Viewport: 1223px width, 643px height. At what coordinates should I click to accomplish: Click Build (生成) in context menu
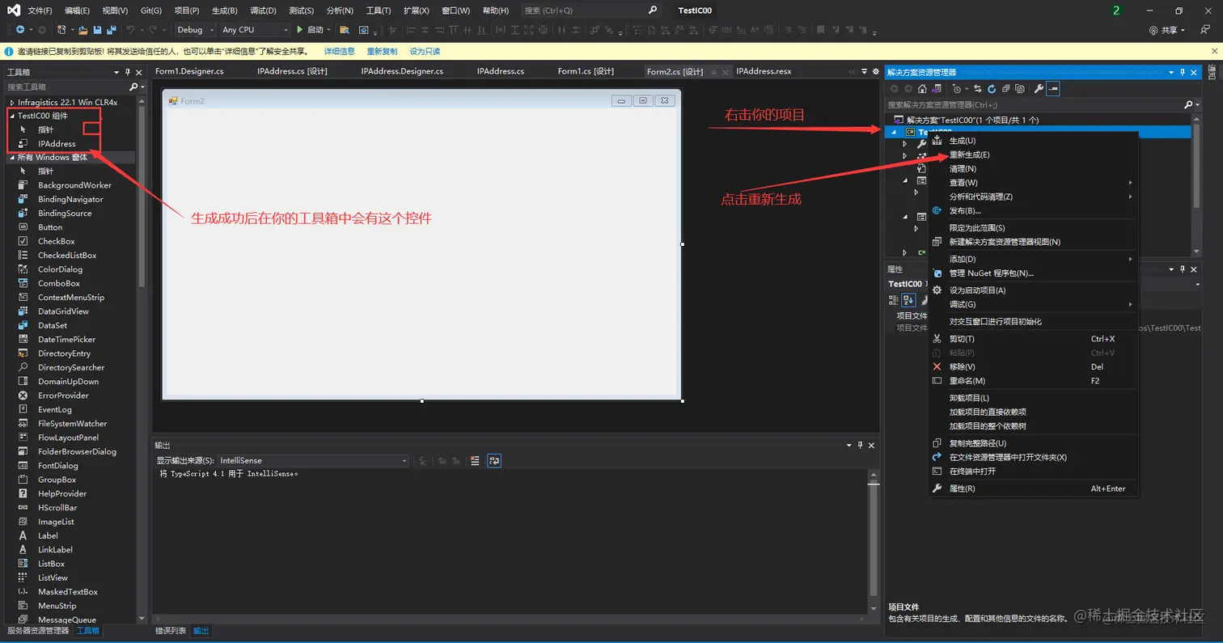click(x=1035, y=141)
